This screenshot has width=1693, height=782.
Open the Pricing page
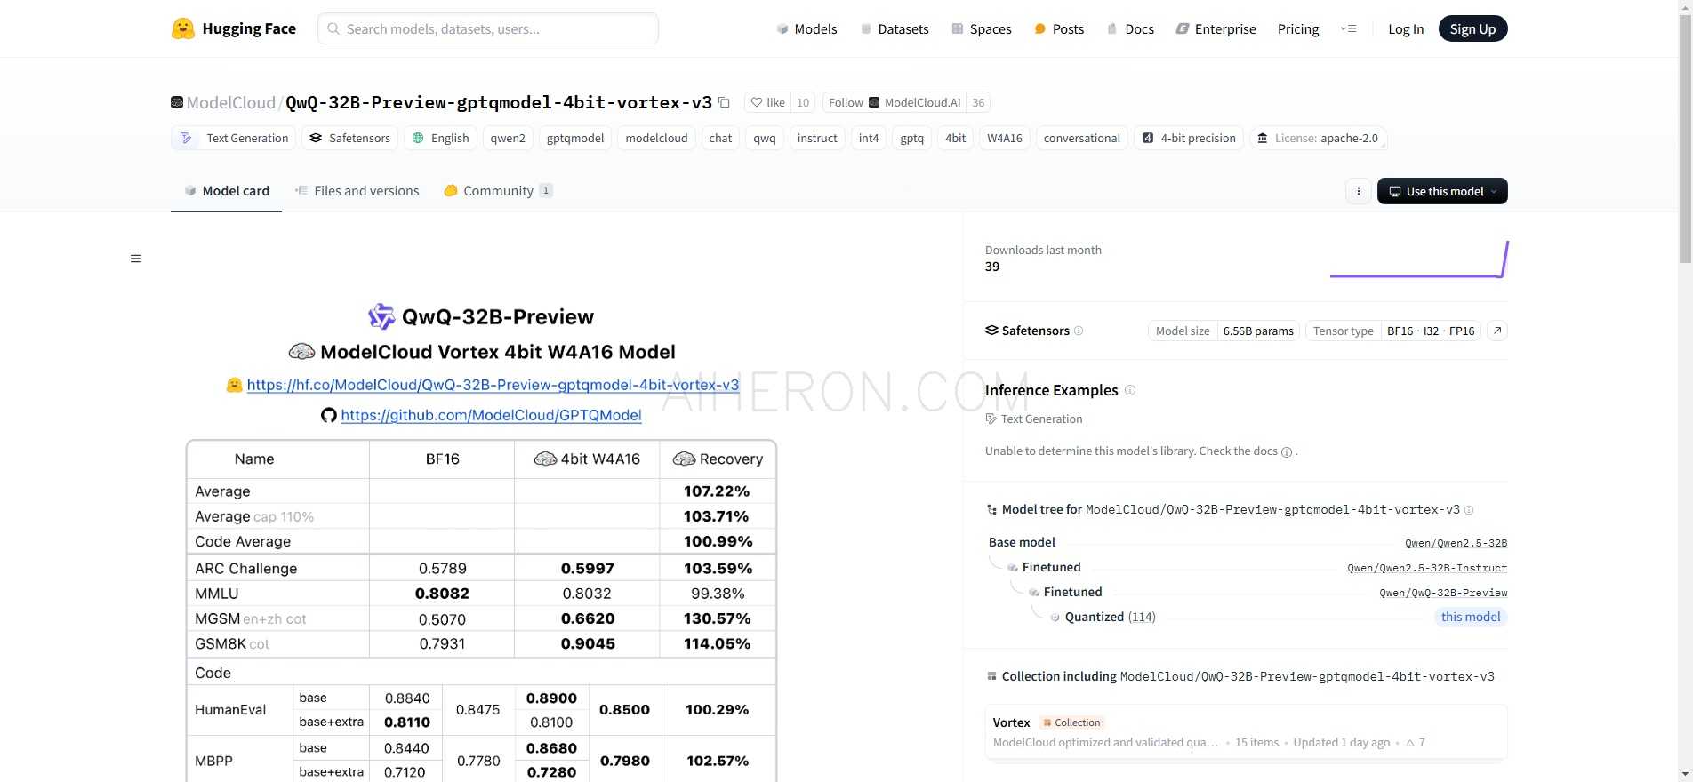pos(1298,28)
